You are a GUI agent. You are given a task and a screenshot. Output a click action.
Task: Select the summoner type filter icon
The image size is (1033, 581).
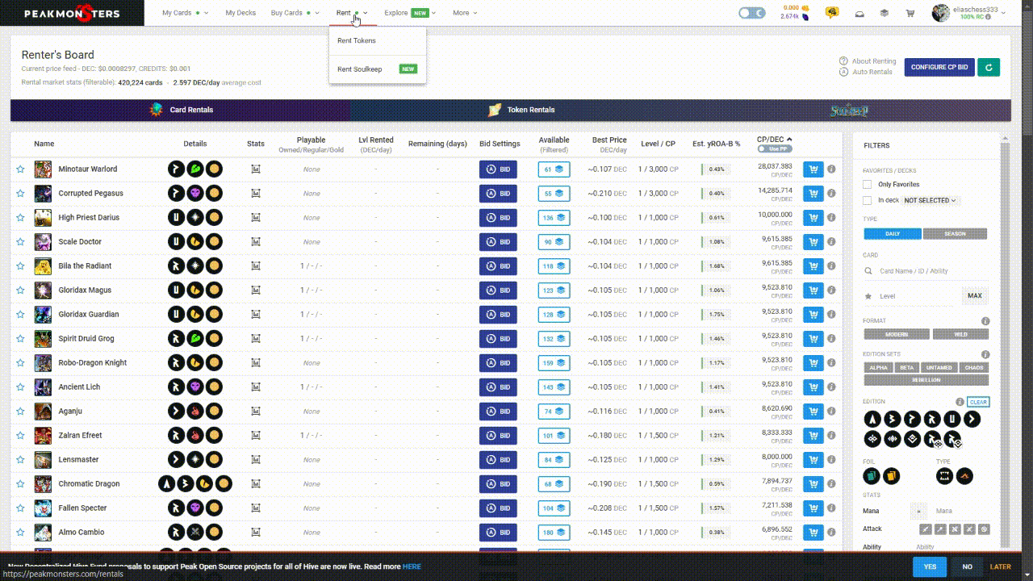pyautogui.click(x=964, y=476)
